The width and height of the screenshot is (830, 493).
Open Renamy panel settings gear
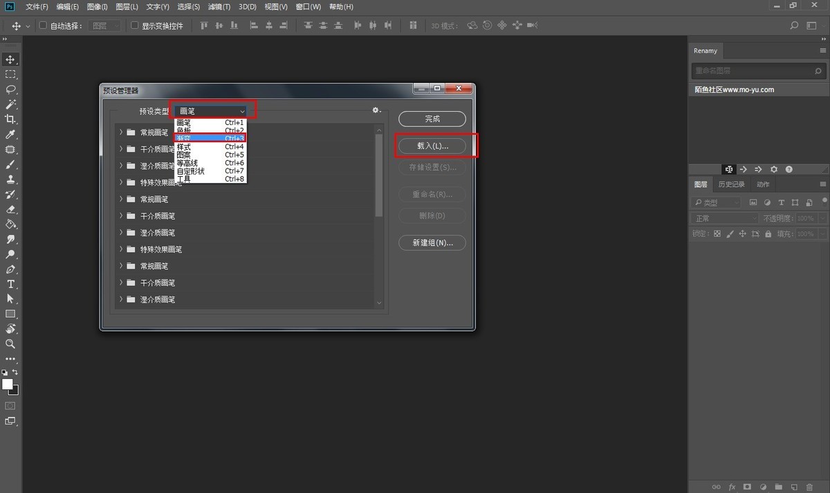tap(774, 169)
